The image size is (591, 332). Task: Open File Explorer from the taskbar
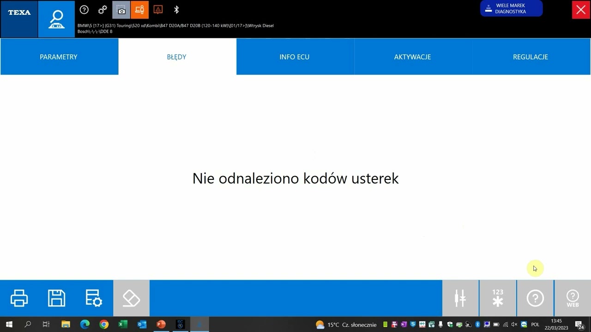(x=65, y=325)
